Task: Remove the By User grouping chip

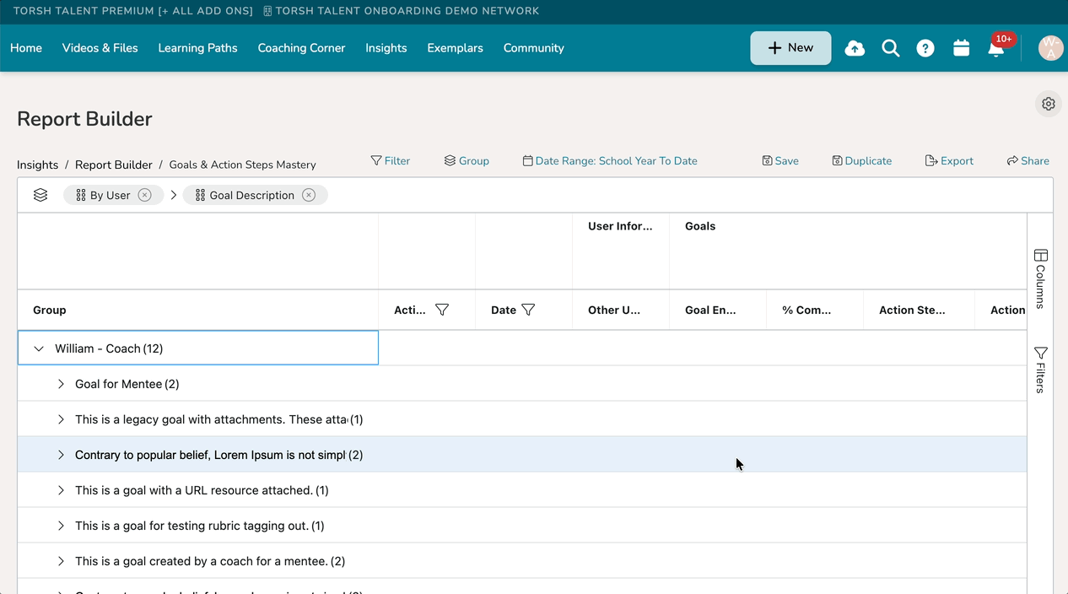Action: [145, 195]
